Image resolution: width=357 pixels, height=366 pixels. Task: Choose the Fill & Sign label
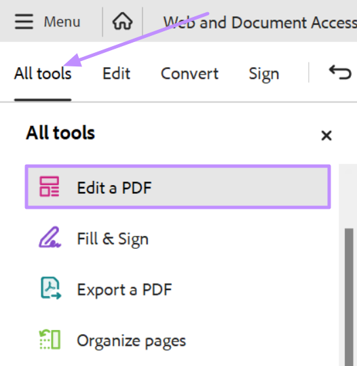tap(113, 239)
